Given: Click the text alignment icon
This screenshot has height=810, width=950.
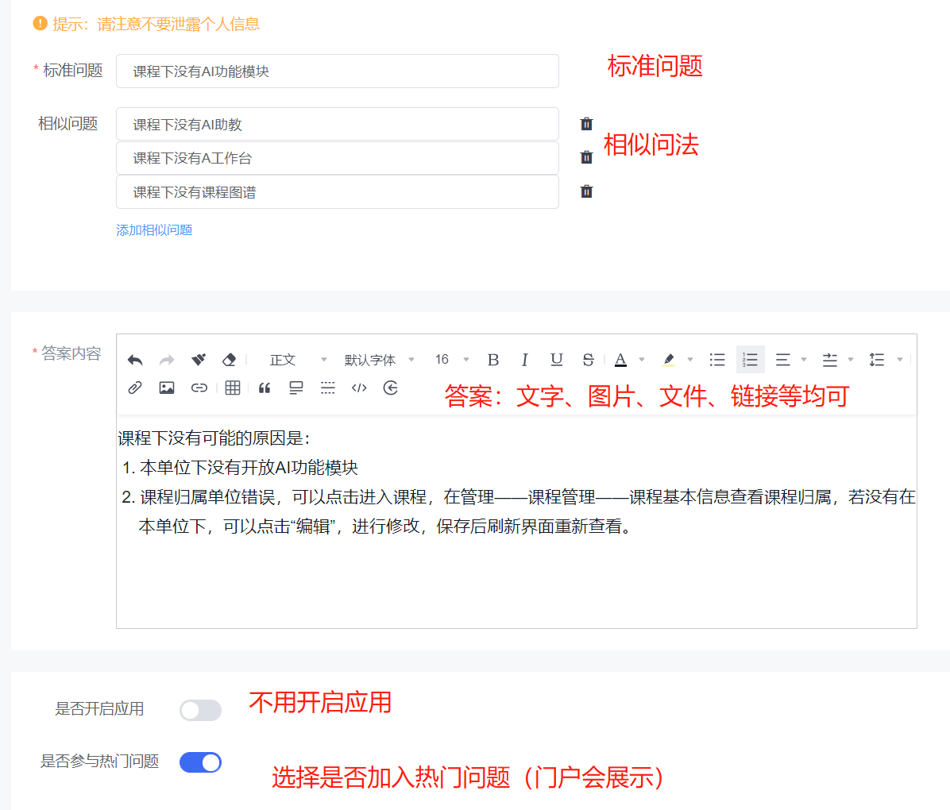Looking at the screenshot, I should (782, 360).
